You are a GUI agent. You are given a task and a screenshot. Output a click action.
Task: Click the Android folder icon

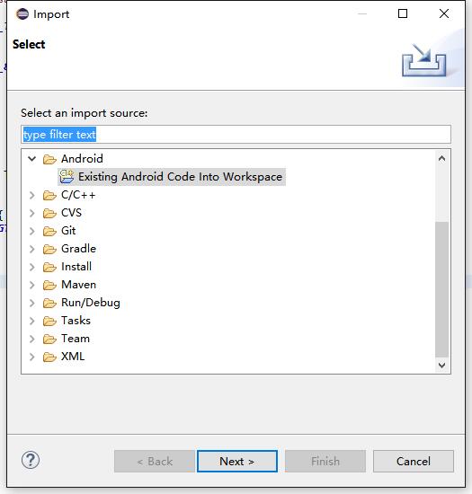[x=49, y=159]
